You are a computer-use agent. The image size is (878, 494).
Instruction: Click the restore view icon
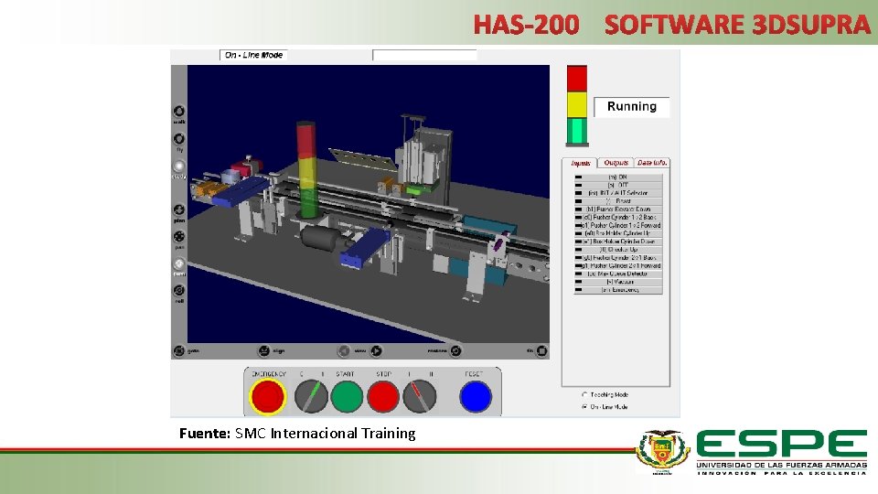point(455,350)
